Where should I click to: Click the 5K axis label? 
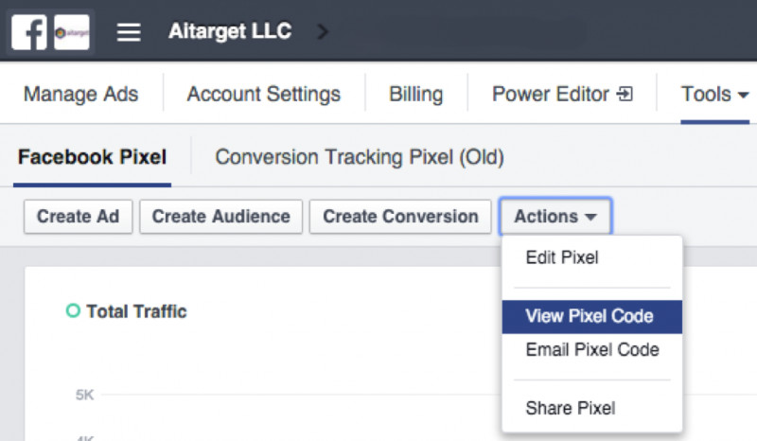tap(84, 396)
